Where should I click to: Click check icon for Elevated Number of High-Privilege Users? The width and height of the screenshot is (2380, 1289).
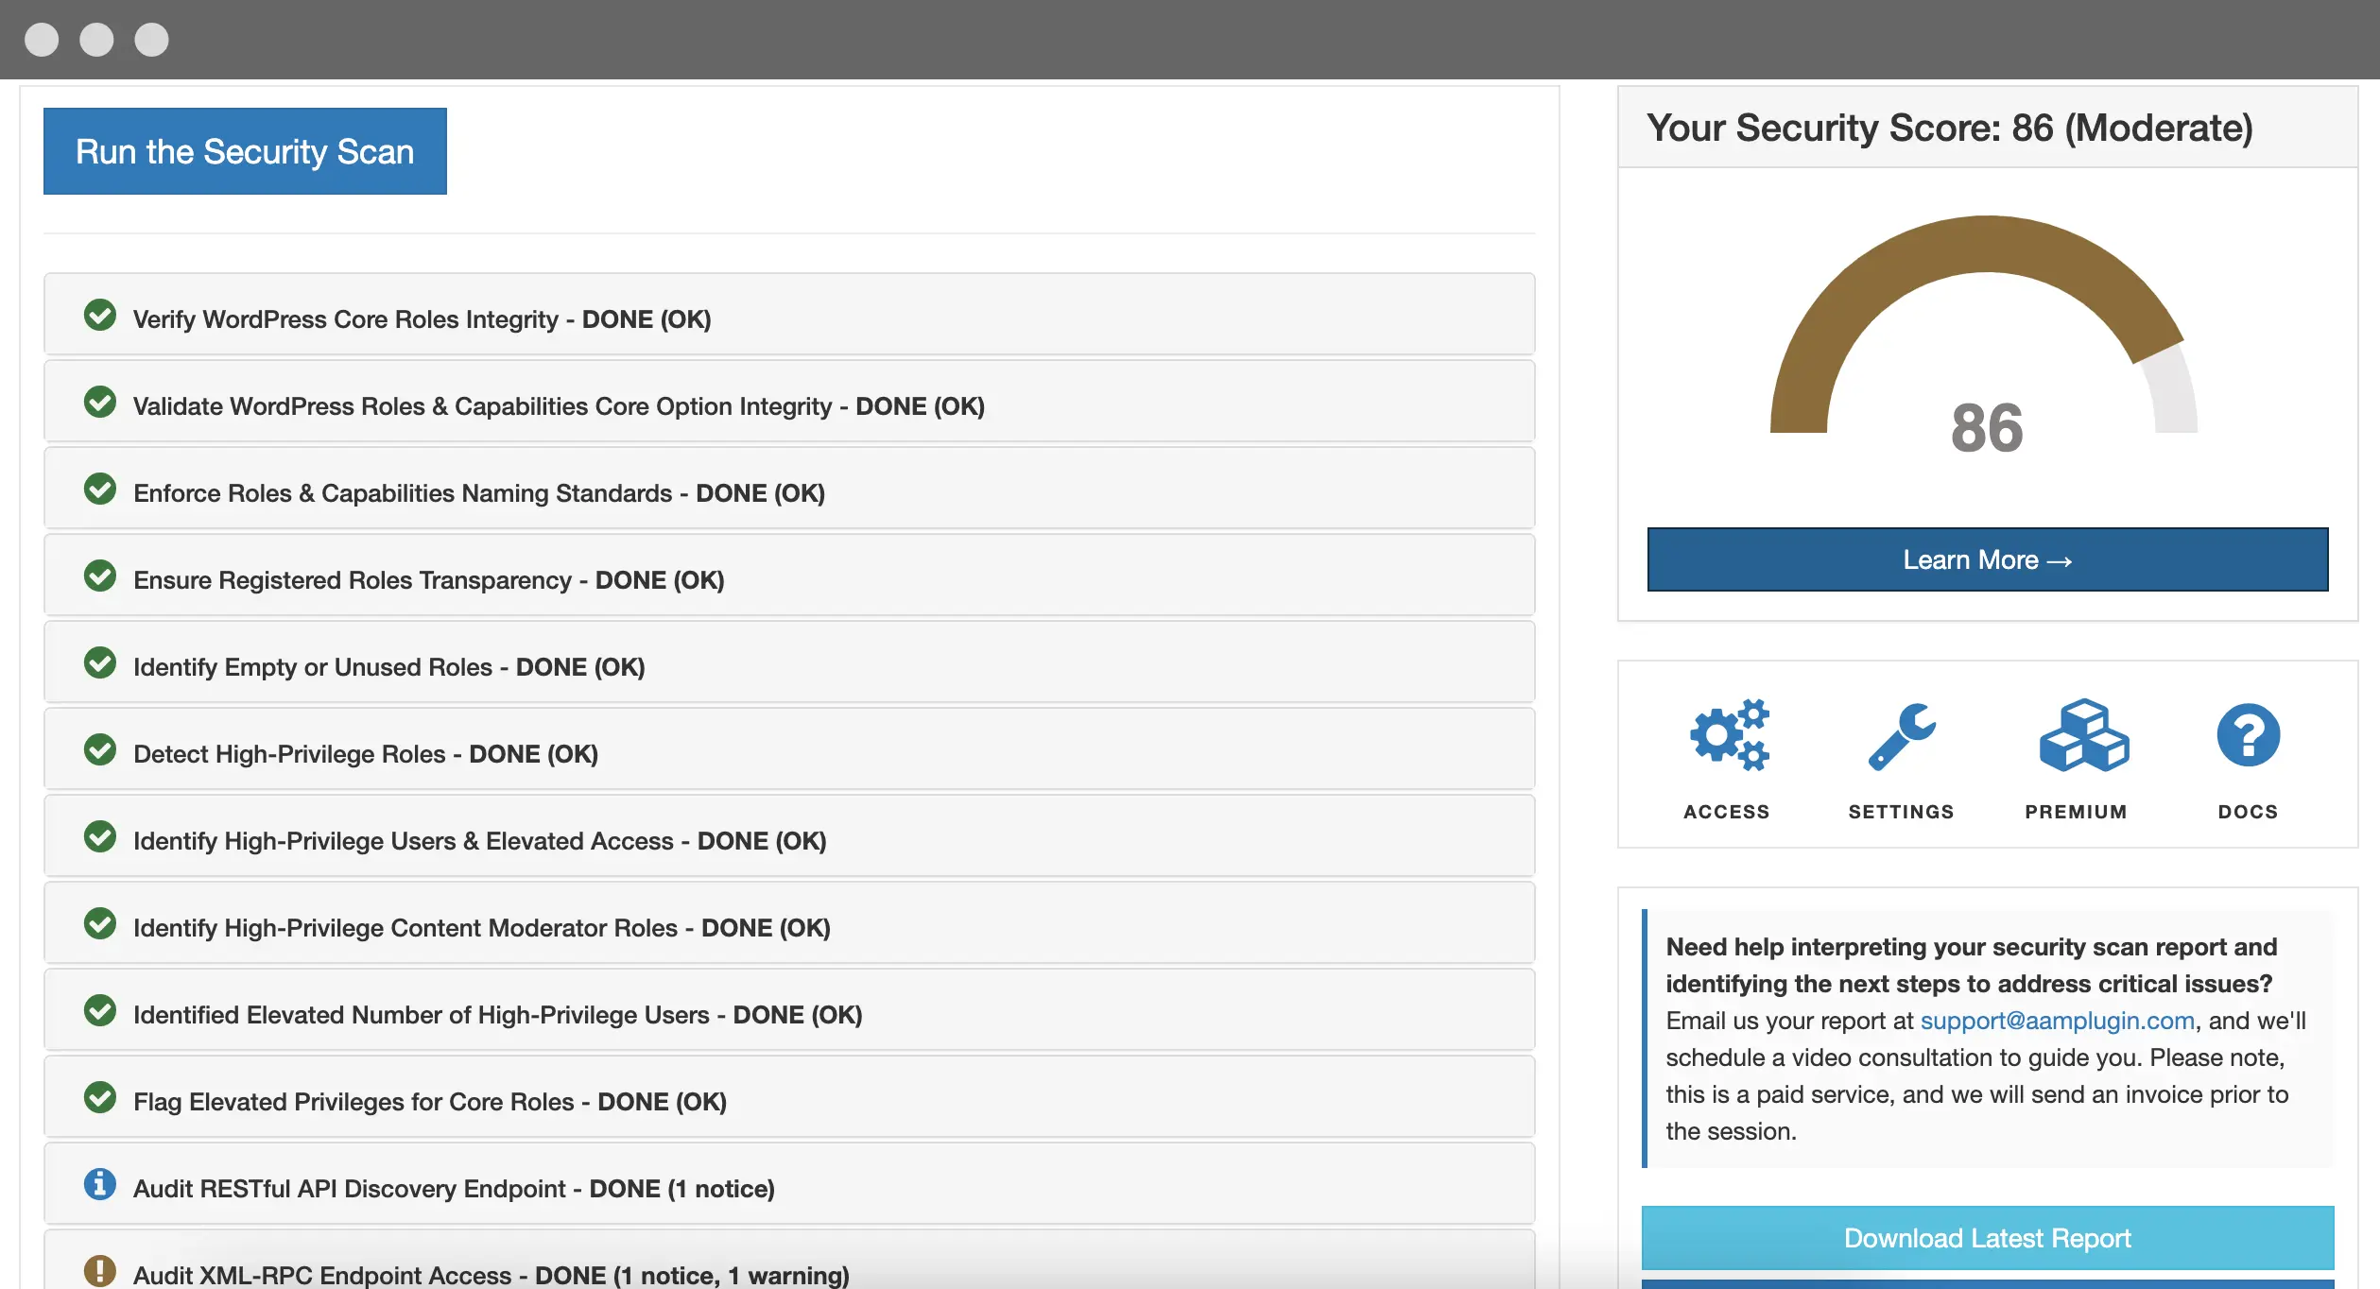[100, 1010]
